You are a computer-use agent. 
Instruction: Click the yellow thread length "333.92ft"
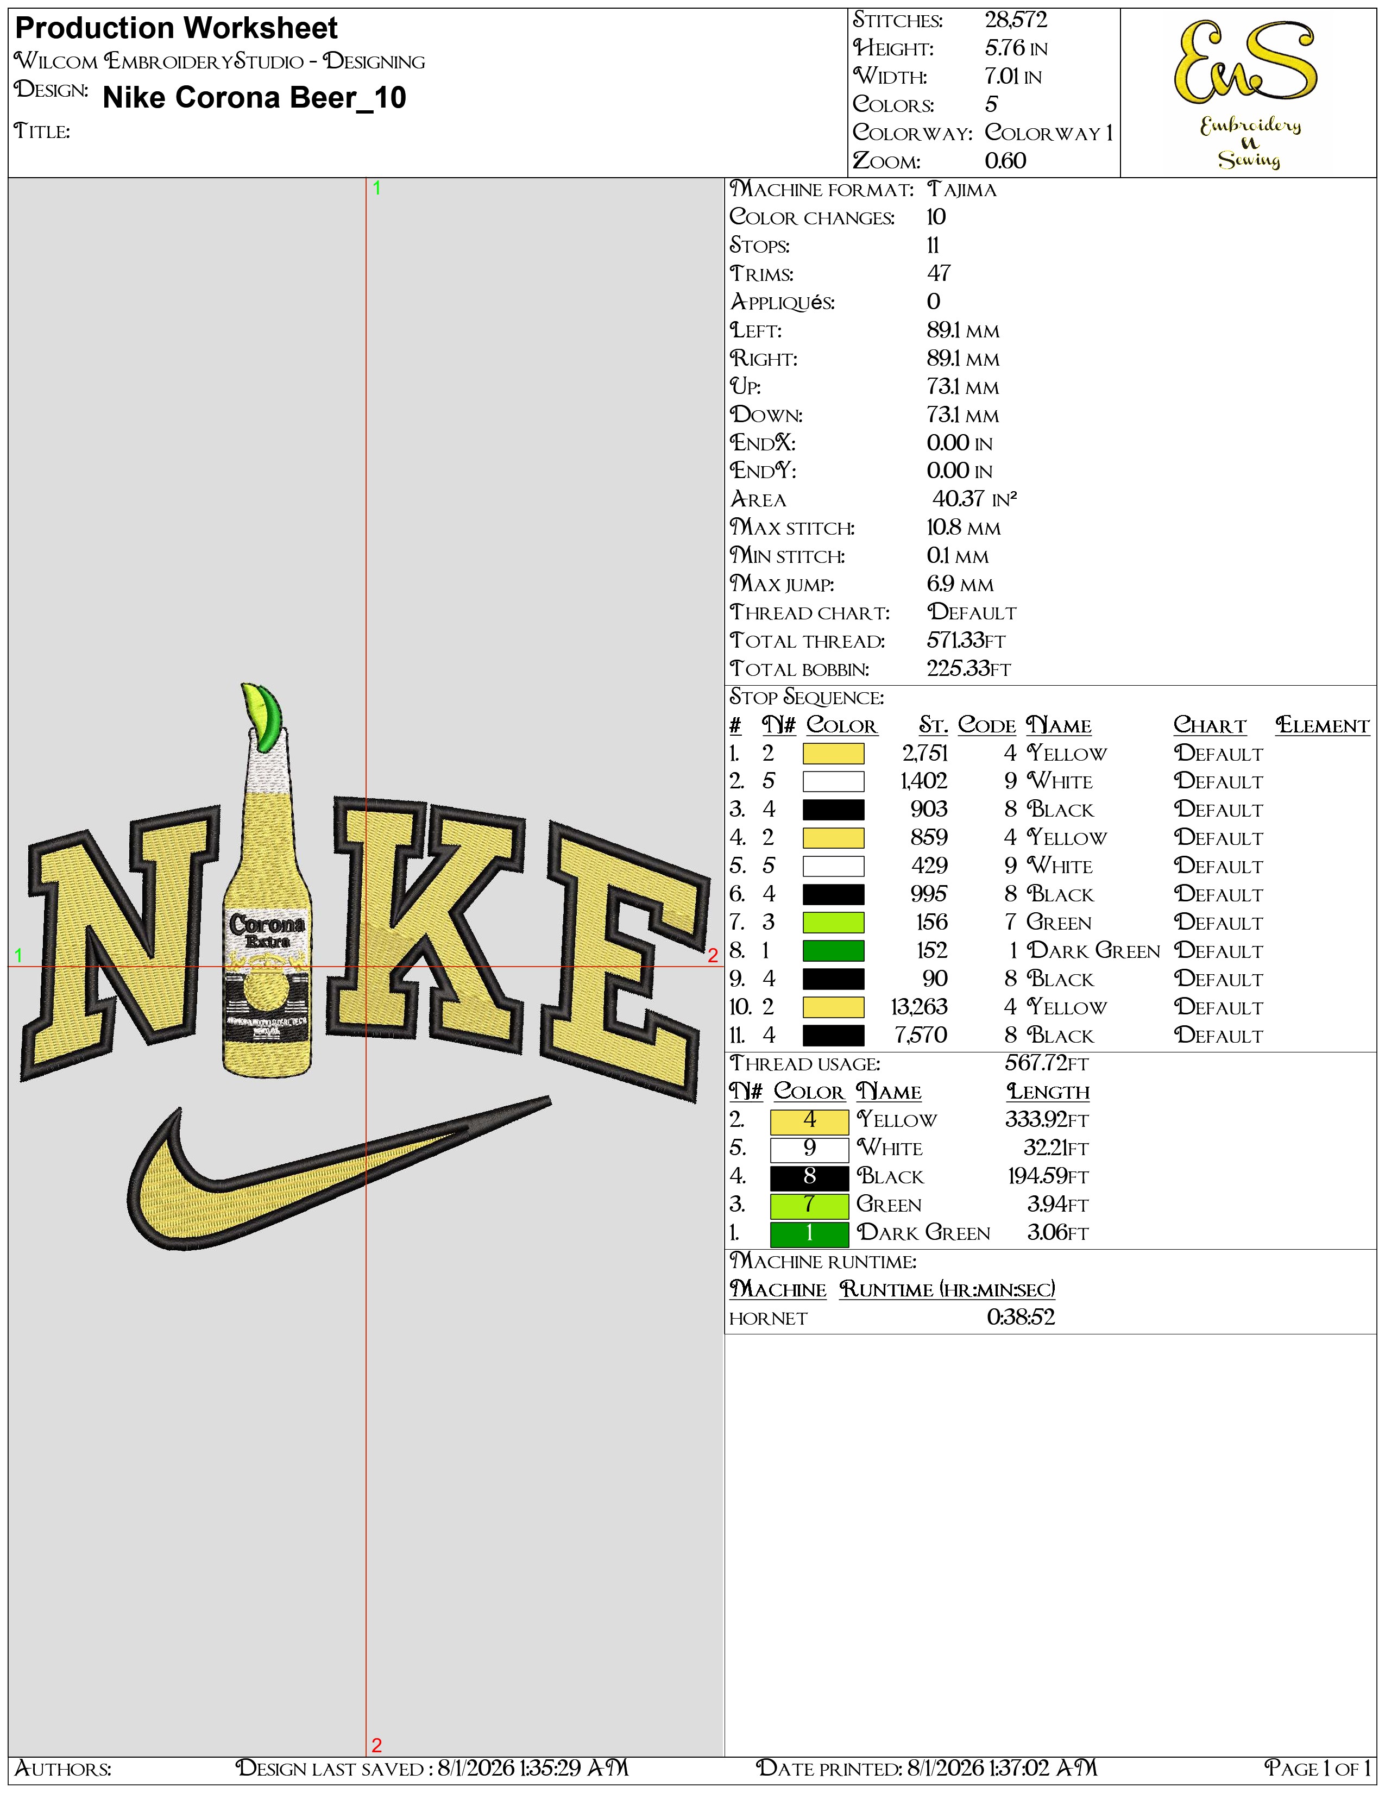(1047, 1120)
